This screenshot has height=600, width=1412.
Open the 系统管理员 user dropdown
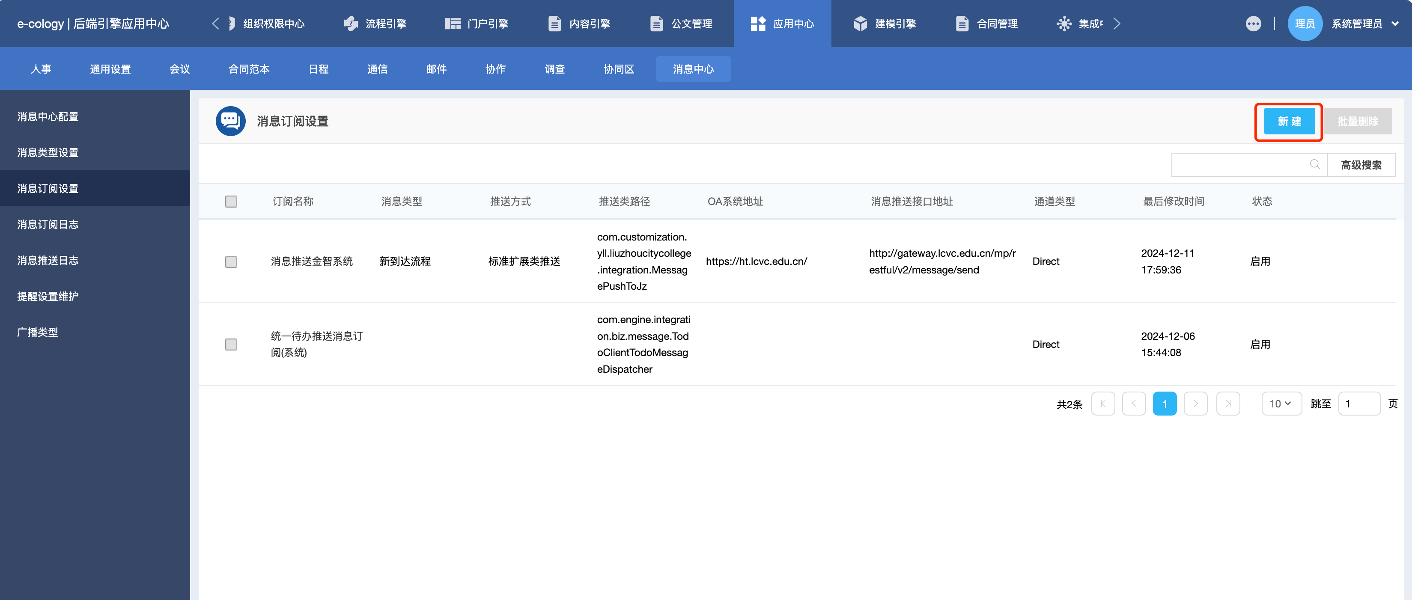[x=1365, y=24]
